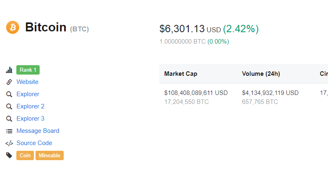
Task: Click the magnifier icon beside Explorer 3
Action: pyautogui.click(x=9, y=119)
